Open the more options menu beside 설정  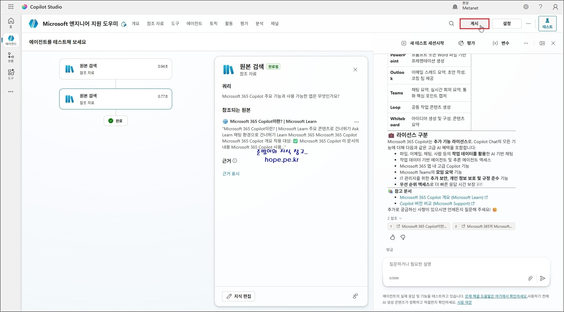click(528, 24)
